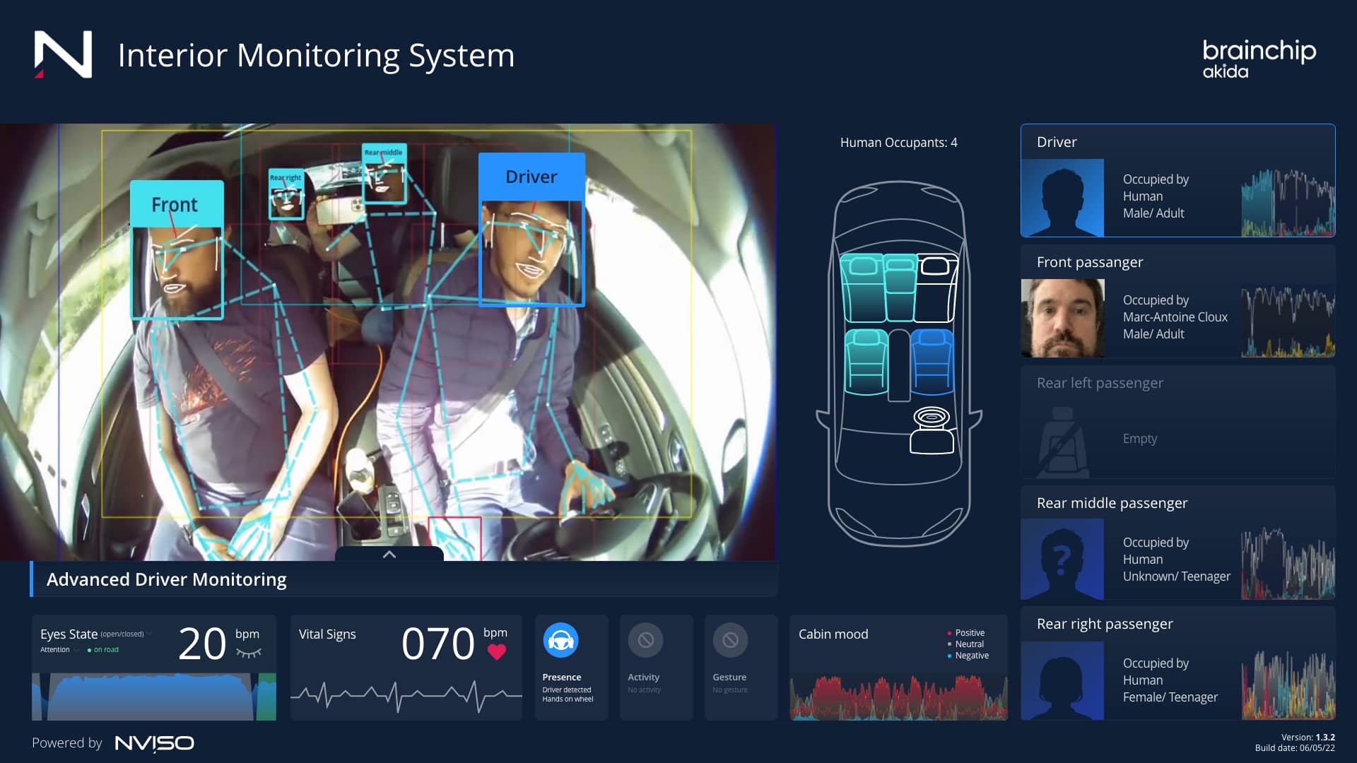Viewport: 1357px width, 763px height.
Task: Toggle the Neutral cabin mood indicator
Action: coord(951,644)
